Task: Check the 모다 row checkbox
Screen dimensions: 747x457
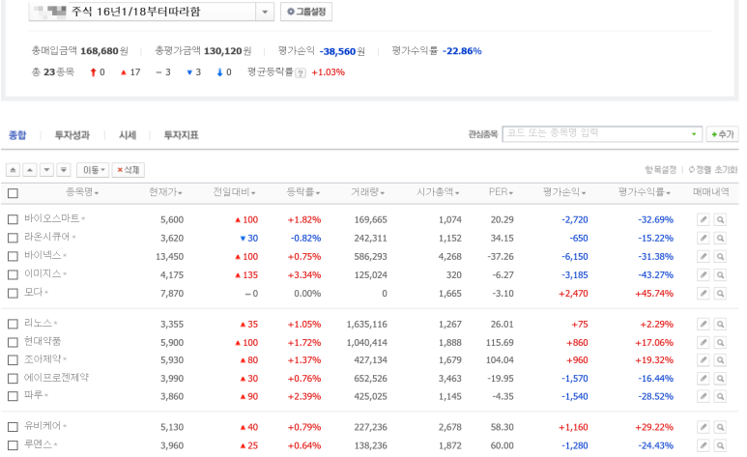Action: (x=13, y=293)
